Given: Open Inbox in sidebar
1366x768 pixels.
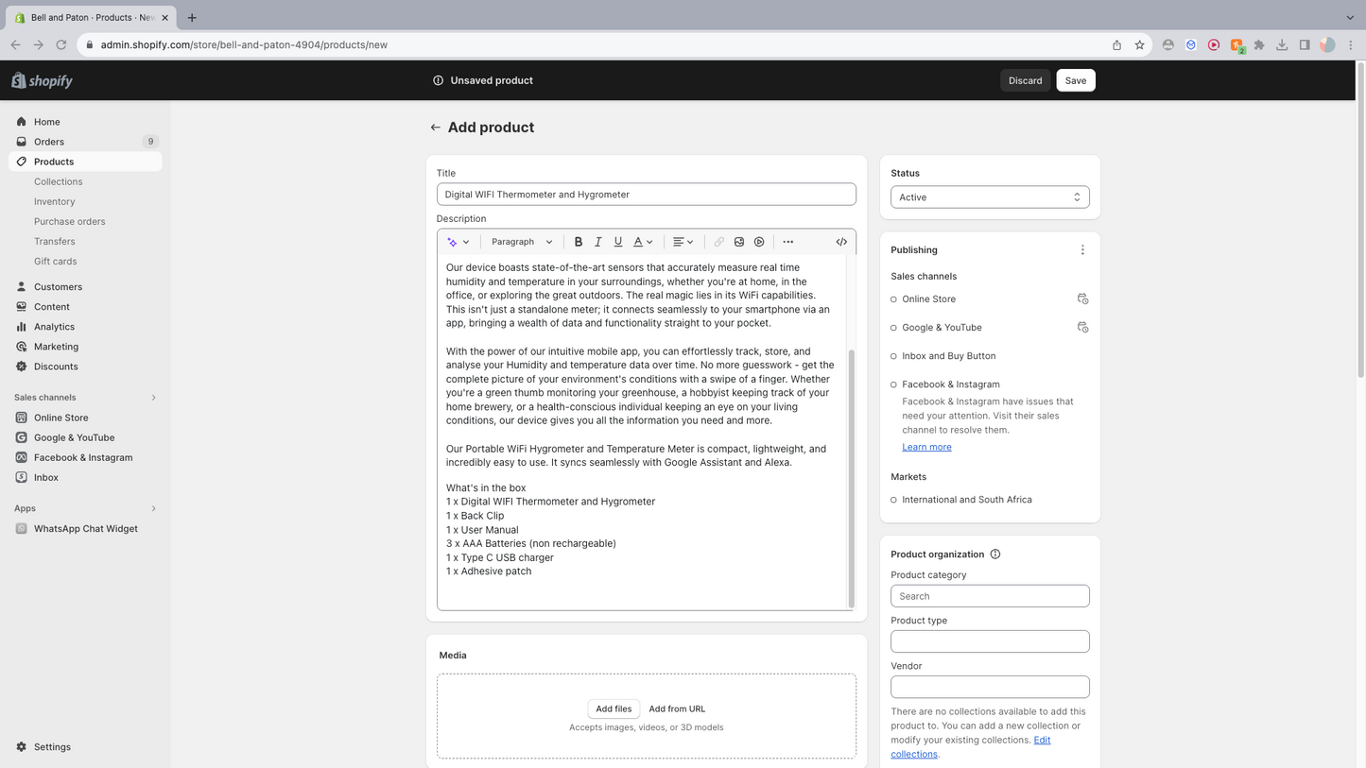Looking at the screenshot, I should pos(85,477).
